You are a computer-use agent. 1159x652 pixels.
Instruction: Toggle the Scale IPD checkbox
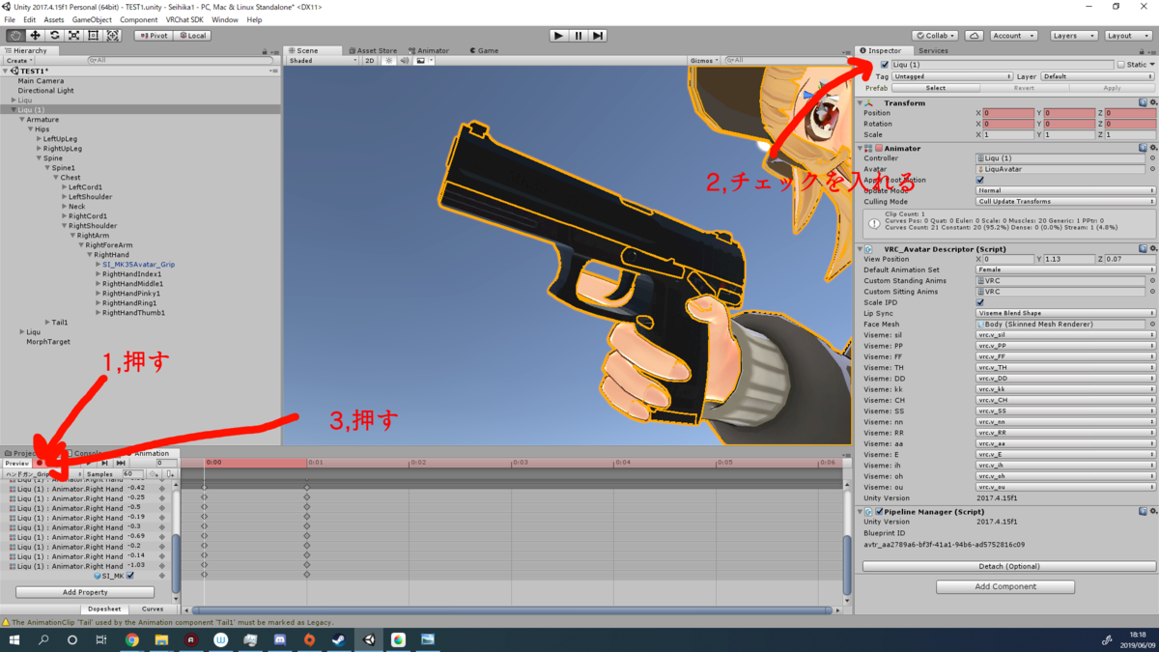click(x=980, y=302)
